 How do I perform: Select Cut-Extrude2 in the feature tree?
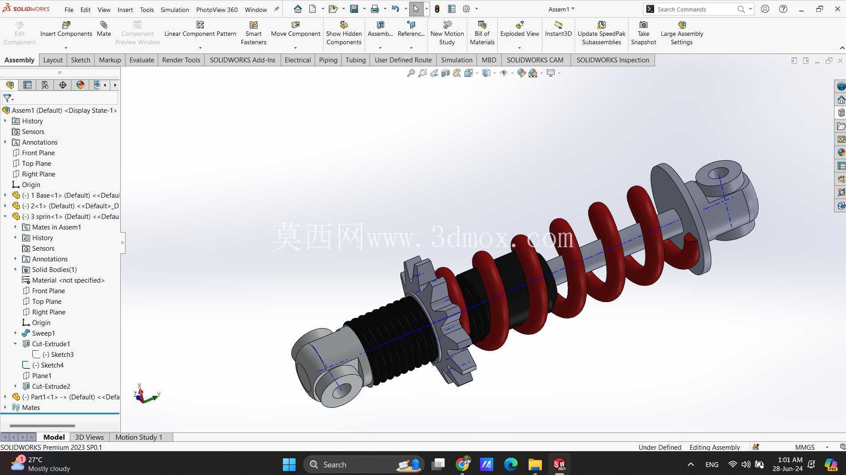click(x=51, y=386)
